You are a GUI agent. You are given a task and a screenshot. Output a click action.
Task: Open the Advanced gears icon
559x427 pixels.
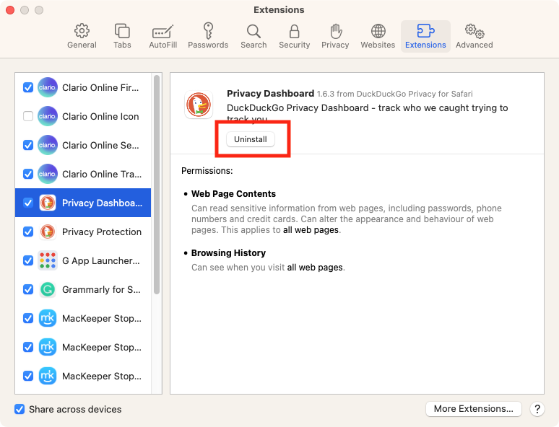pos(474,31)
